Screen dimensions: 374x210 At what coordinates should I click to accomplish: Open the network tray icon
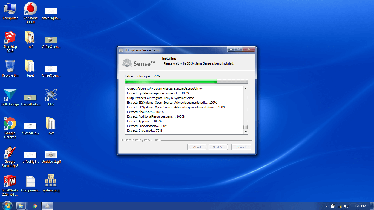pyautogui.click(x=340, y=206)
